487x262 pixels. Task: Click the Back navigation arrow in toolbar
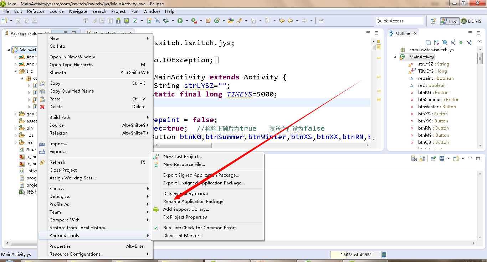click(290, 21)
